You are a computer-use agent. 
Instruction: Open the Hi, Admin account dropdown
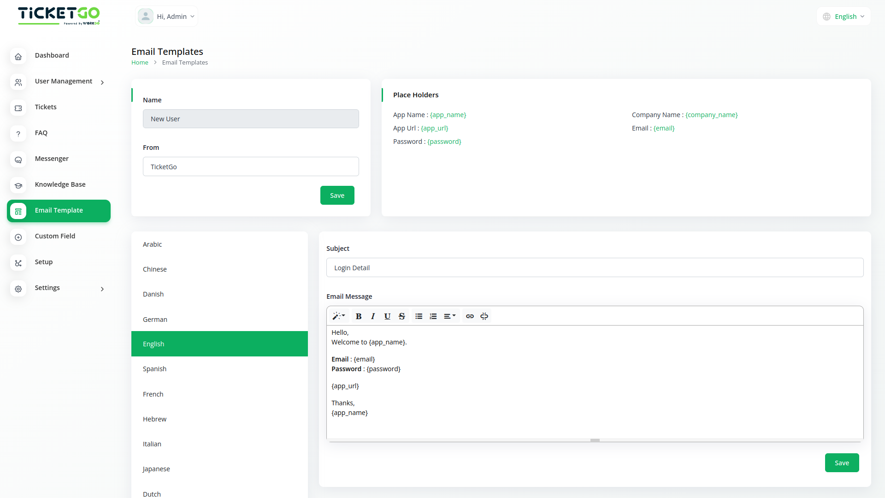(166, 16)
